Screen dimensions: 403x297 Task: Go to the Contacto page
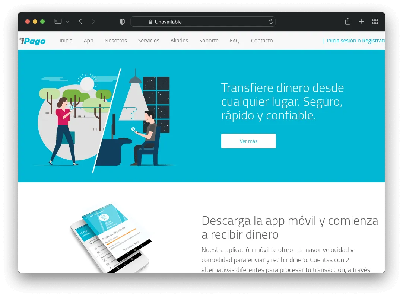[262, 41]
